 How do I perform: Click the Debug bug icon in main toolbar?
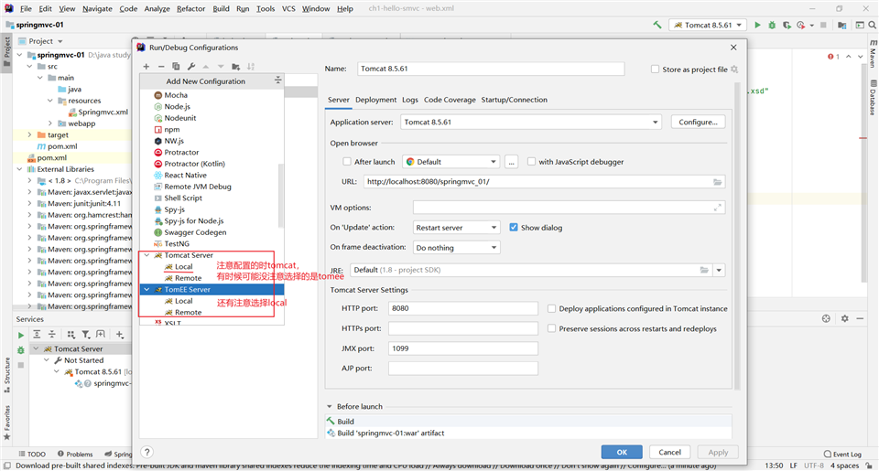click(x=772, y=26)
